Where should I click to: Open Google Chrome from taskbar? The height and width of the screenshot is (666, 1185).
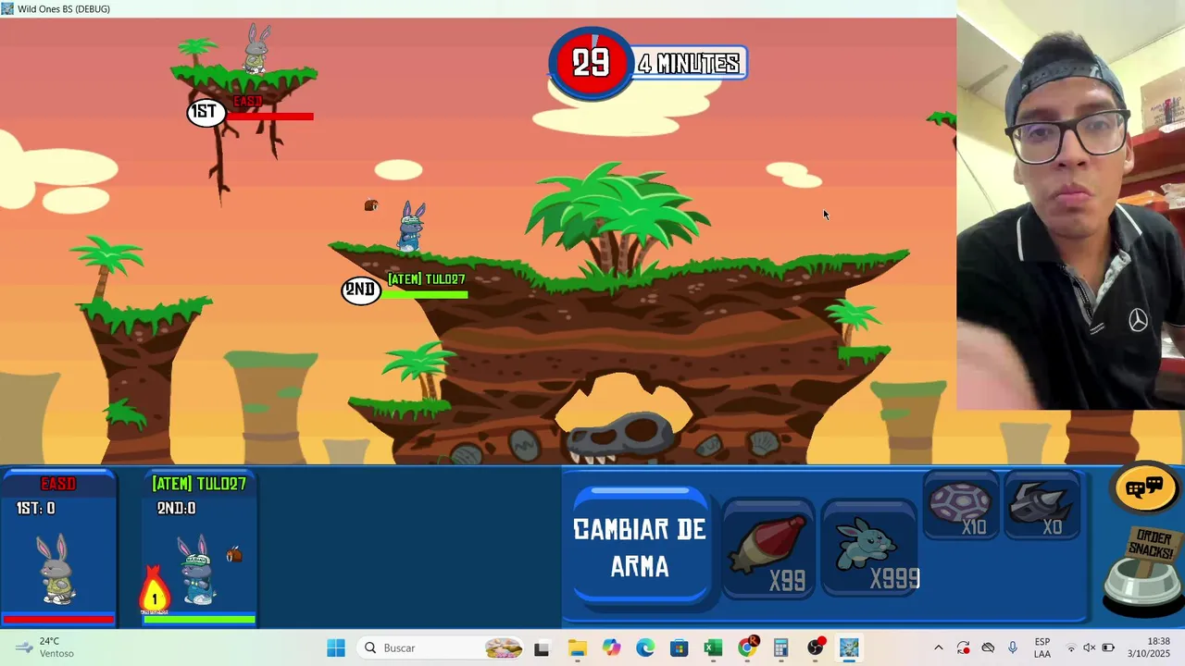(x=747, y=647)
